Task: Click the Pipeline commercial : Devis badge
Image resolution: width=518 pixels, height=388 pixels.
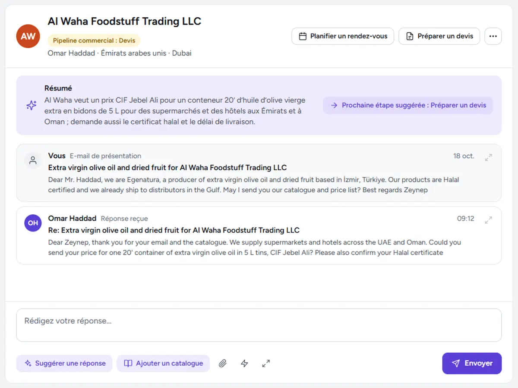Action: tap(94, 41)
